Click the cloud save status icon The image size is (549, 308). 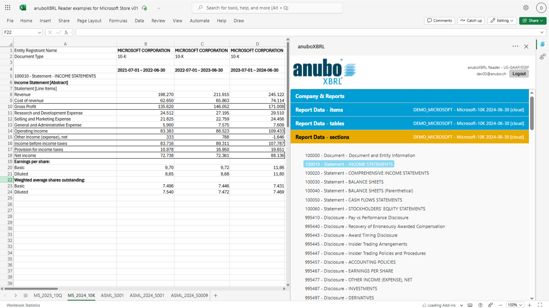click(x=144, y=8)
